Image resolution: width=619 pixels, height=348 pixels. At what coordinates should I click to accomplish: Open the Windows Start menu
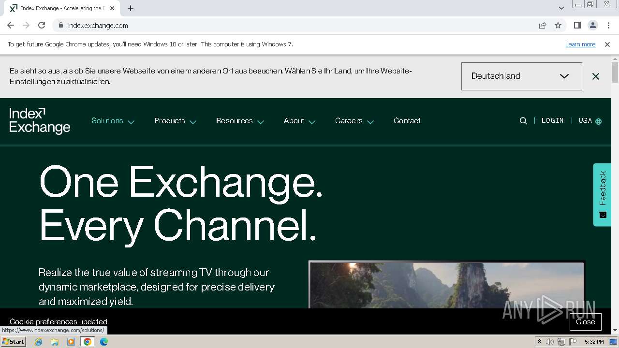(13, 342)
